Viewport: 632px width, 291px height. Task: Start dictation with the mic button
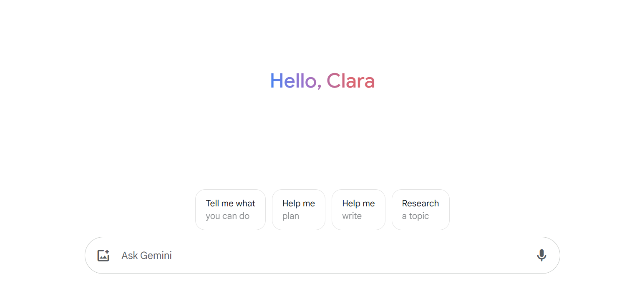[541, 255]
